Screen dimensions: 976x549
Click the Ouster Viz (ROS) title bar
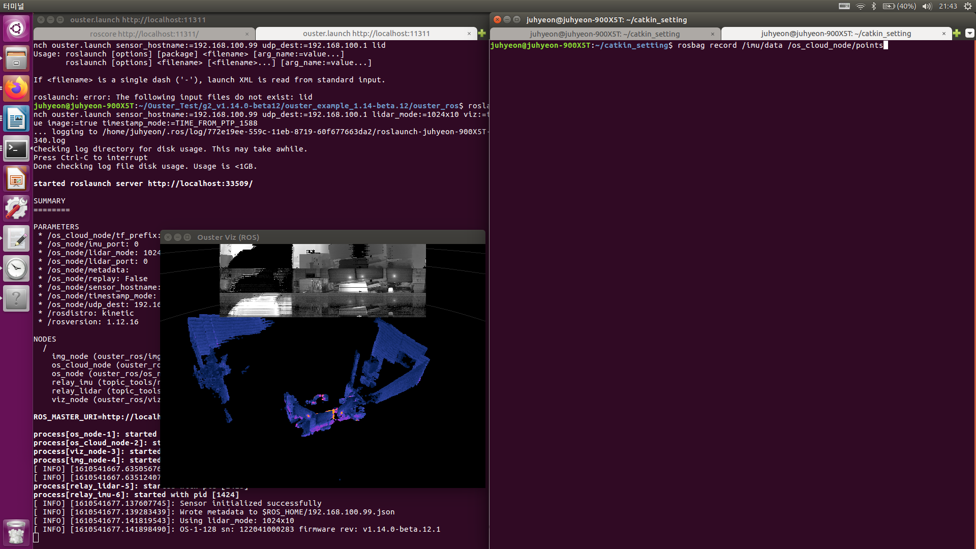click(323, 237)
